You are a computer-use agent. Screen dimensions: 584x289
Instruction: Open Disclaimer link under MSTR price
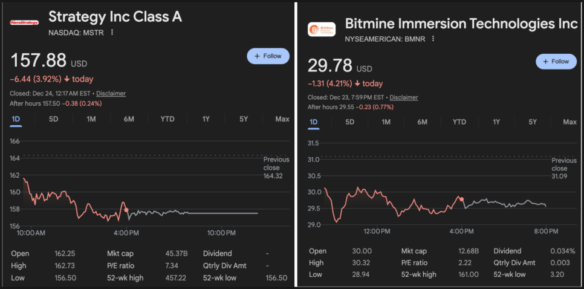pyautogui.click(x=111, y=94)
